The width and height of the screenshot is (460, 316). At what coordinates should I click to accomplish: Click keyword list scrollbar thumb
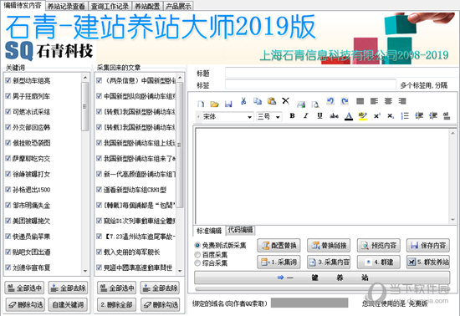click(84, 106)
